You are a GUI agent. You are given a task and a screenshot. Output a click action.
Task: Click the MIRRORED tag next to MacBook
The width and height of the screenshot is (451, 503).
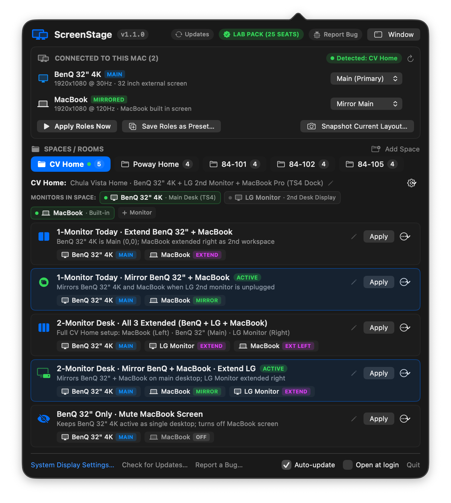click(109, 100)
